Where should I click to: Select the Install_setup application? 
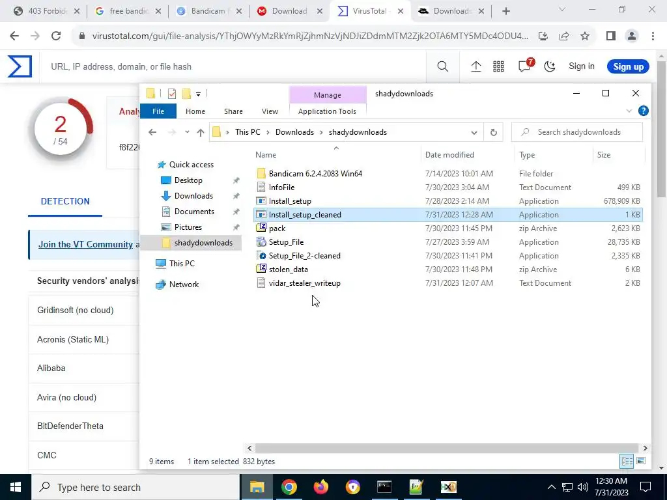click(x=290, y=201)
